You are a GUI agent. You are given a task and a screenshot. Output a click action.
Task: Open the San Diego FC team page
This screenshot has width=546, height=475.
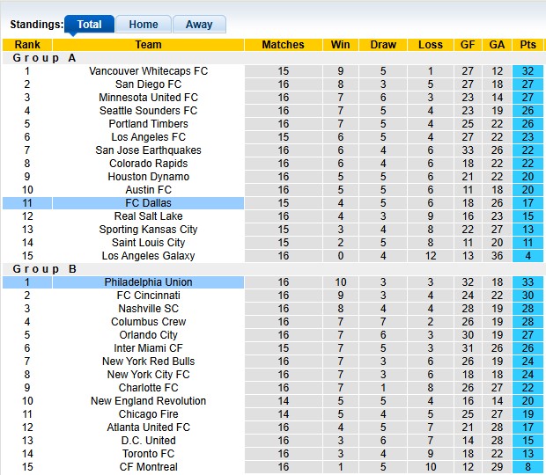coord(148,84)
